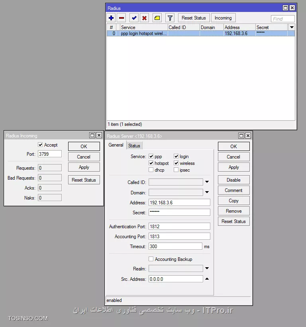The width and height of the screenshot is (306, 327).
Task: Open the Incoming settings from Radius toolbar
Action: click(223, 18)
